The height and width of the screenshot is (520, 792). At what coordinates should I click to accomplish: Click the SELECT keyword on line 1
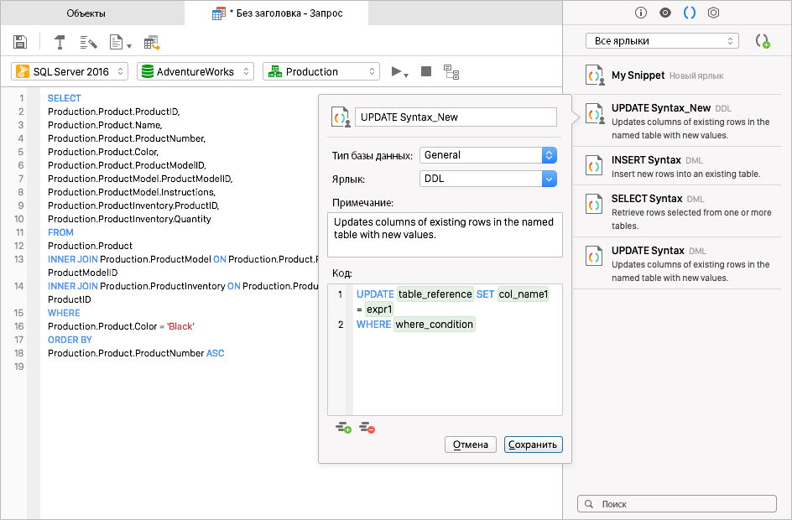(x=64, y=98)
